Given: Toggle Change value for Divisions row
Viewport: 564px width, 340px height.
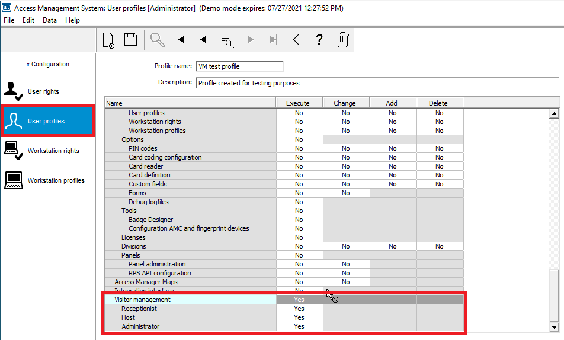Looking at the screenshot, I should coord(346,246).
